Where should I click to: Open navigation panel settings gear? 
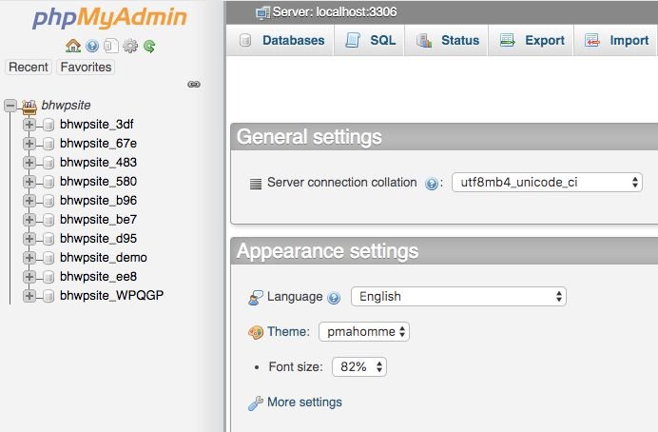(x=130, y=46)
